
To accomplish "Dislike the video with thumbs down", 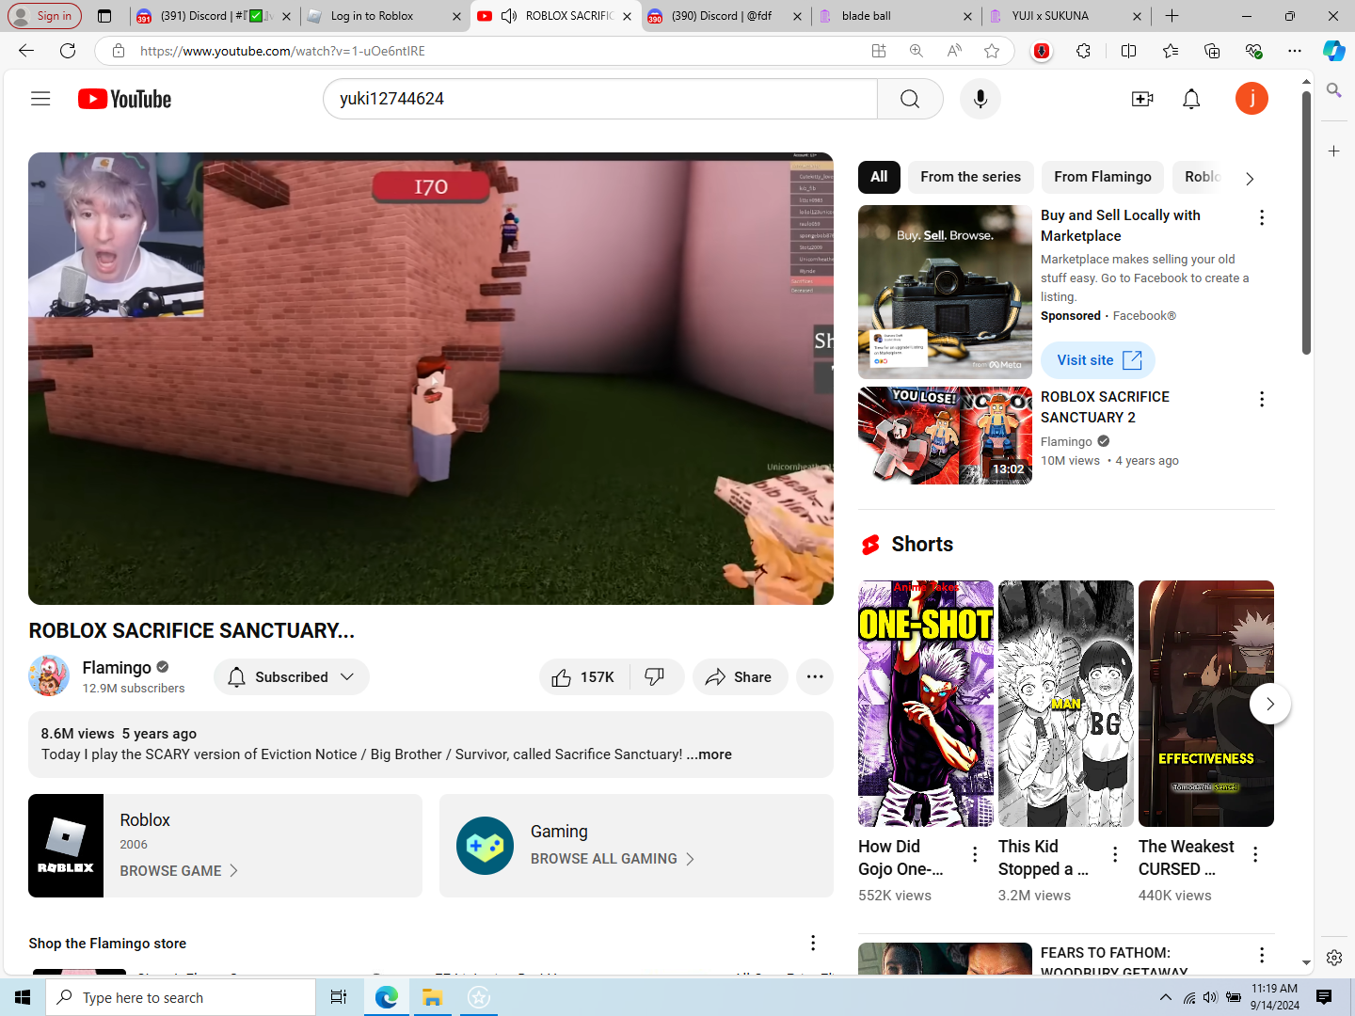I will click(655, 677).
